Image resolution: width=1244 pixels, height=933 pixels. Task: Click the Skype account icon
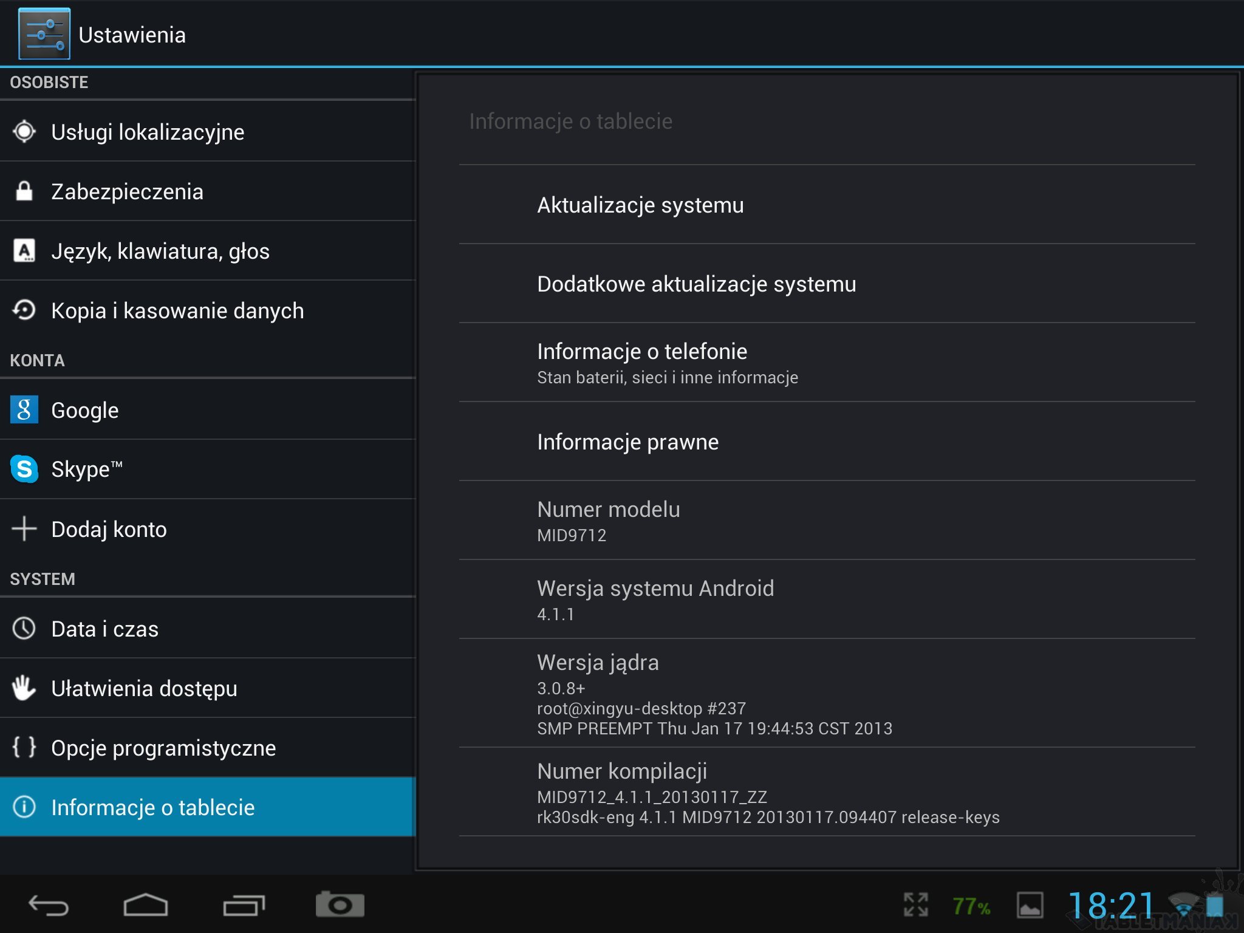(x=24, y=469)
